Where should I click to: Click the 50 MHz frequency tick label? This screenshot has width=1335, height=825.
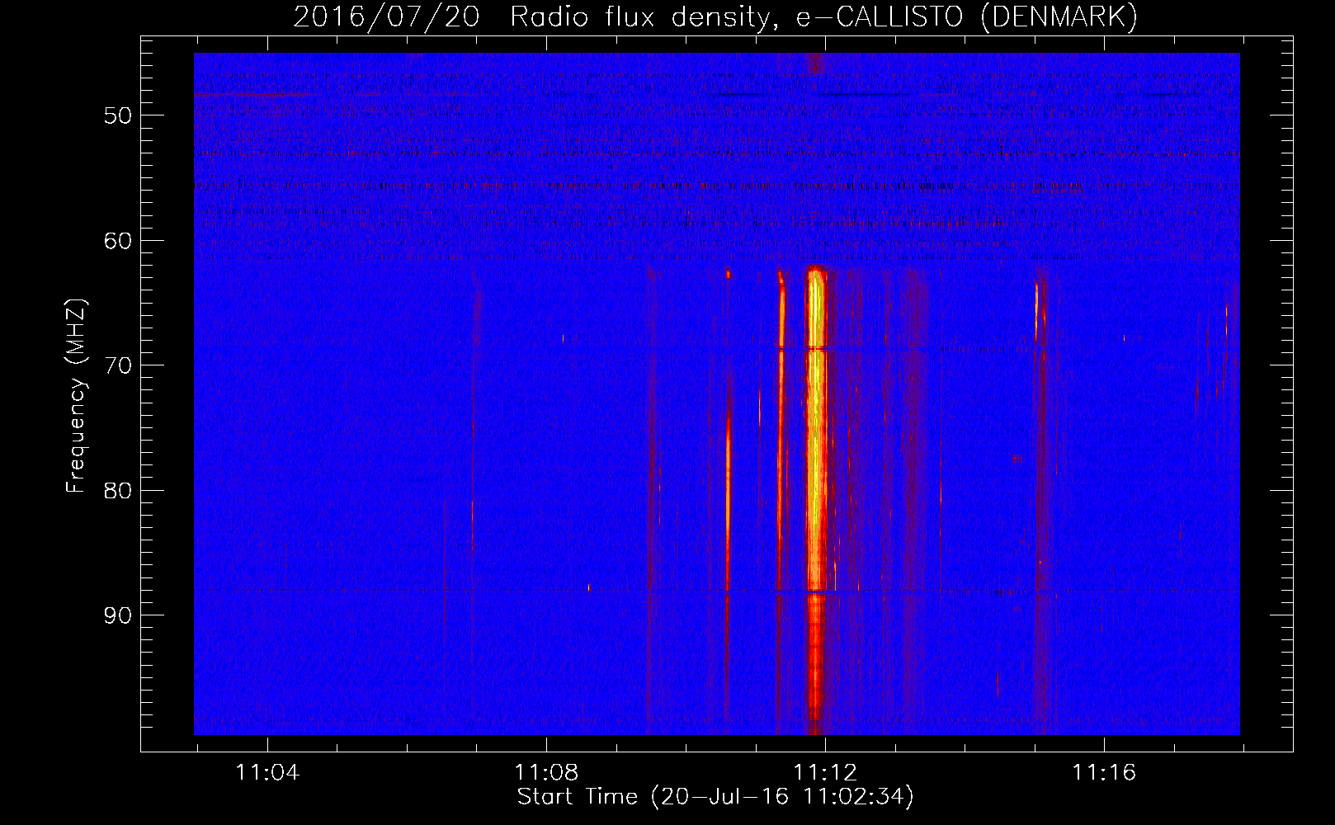click(118, 115)
